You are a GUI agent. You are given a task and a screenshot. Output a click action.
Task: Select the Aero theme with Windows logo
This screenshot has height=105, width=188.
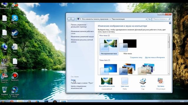(108, 69)
